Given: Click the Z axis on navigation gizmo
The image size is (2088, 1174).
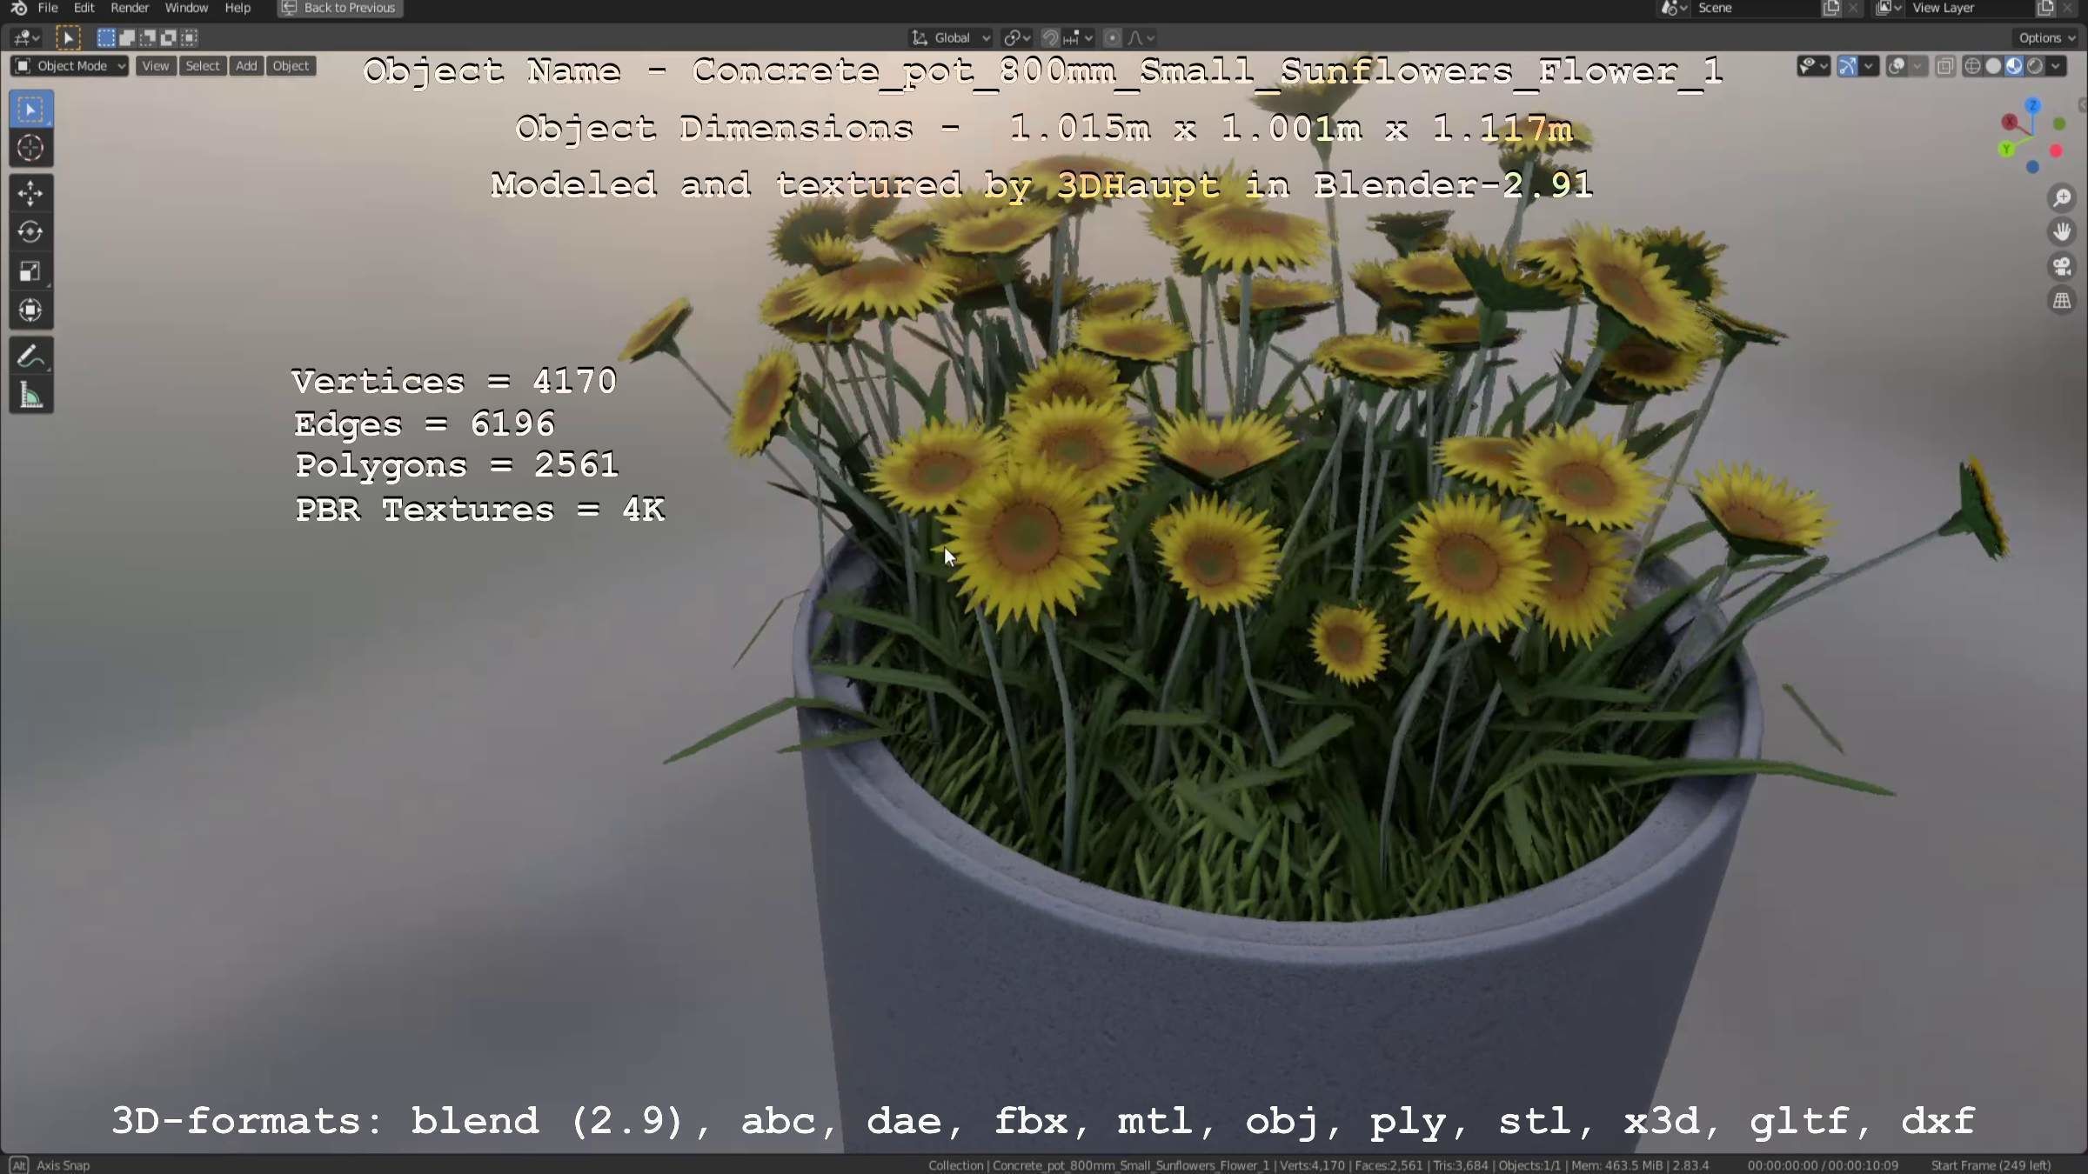Looking at the screenshot, I should (2033, 105).
